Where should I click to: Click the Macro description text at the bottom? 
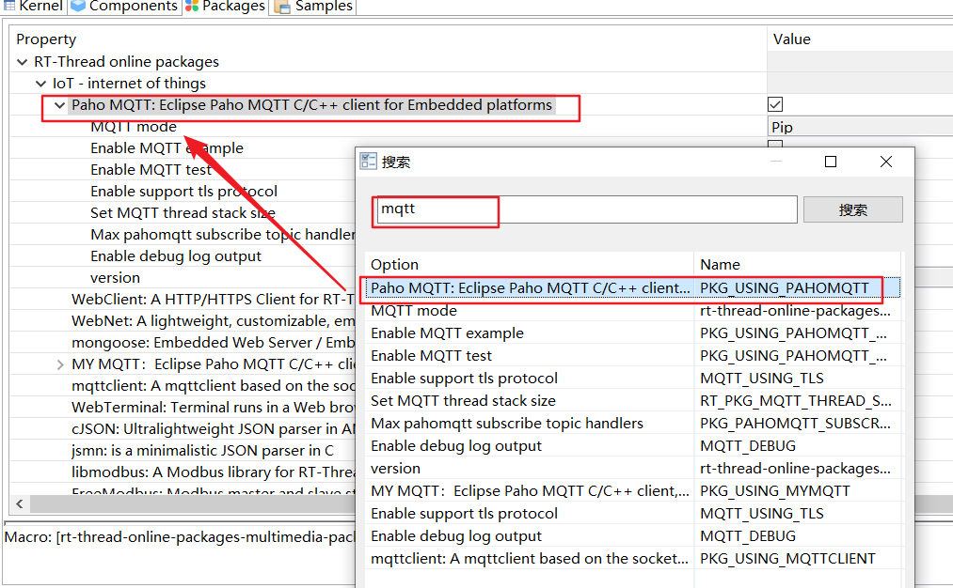pos(180,537)
